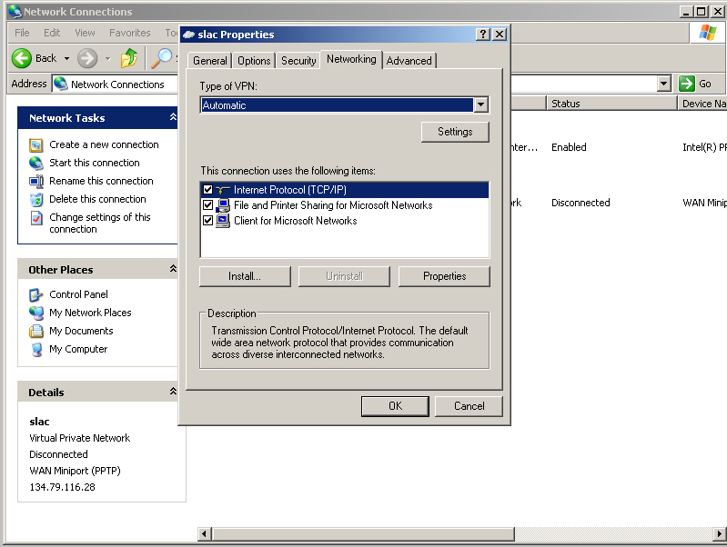Image resolution: width=727 pixels, height=547 pixels.
Task: Click the File and Printer Sharing item icon
Action: [x=223, y=205]
